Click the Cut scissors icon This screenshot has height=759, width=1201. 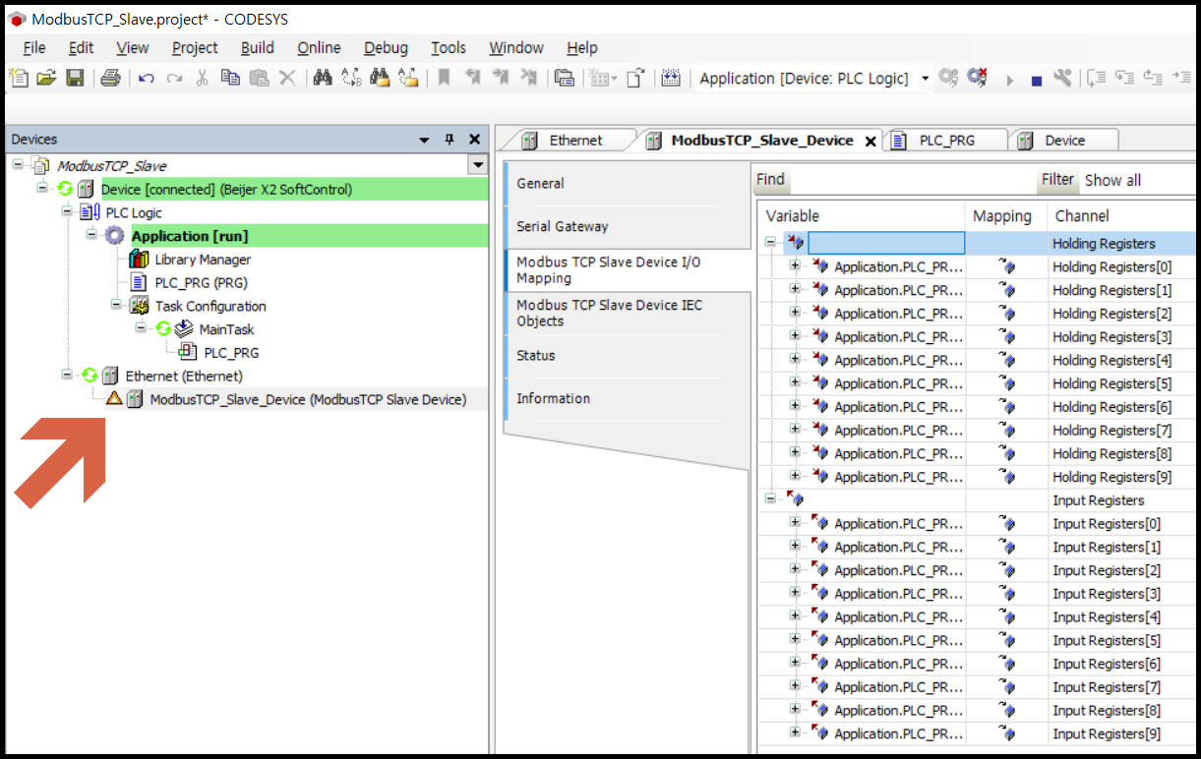click(x=202, y=78)
